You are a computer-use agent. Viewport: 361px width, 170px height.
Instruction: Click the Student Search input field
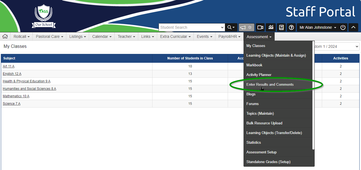[x=190, y=27]
